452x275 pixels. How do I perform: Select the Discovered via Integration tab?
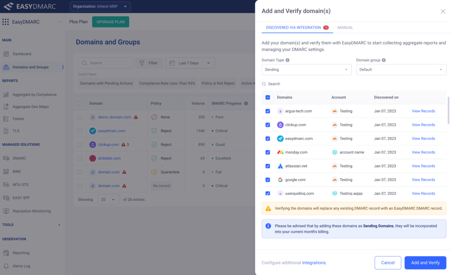[x=294, y=27]
